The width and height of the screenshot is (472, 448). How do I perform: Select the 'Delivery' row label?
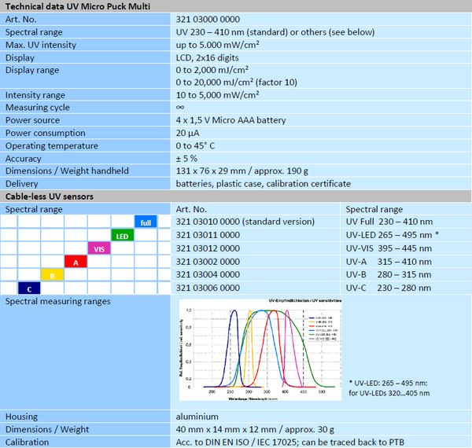point(22,184)
